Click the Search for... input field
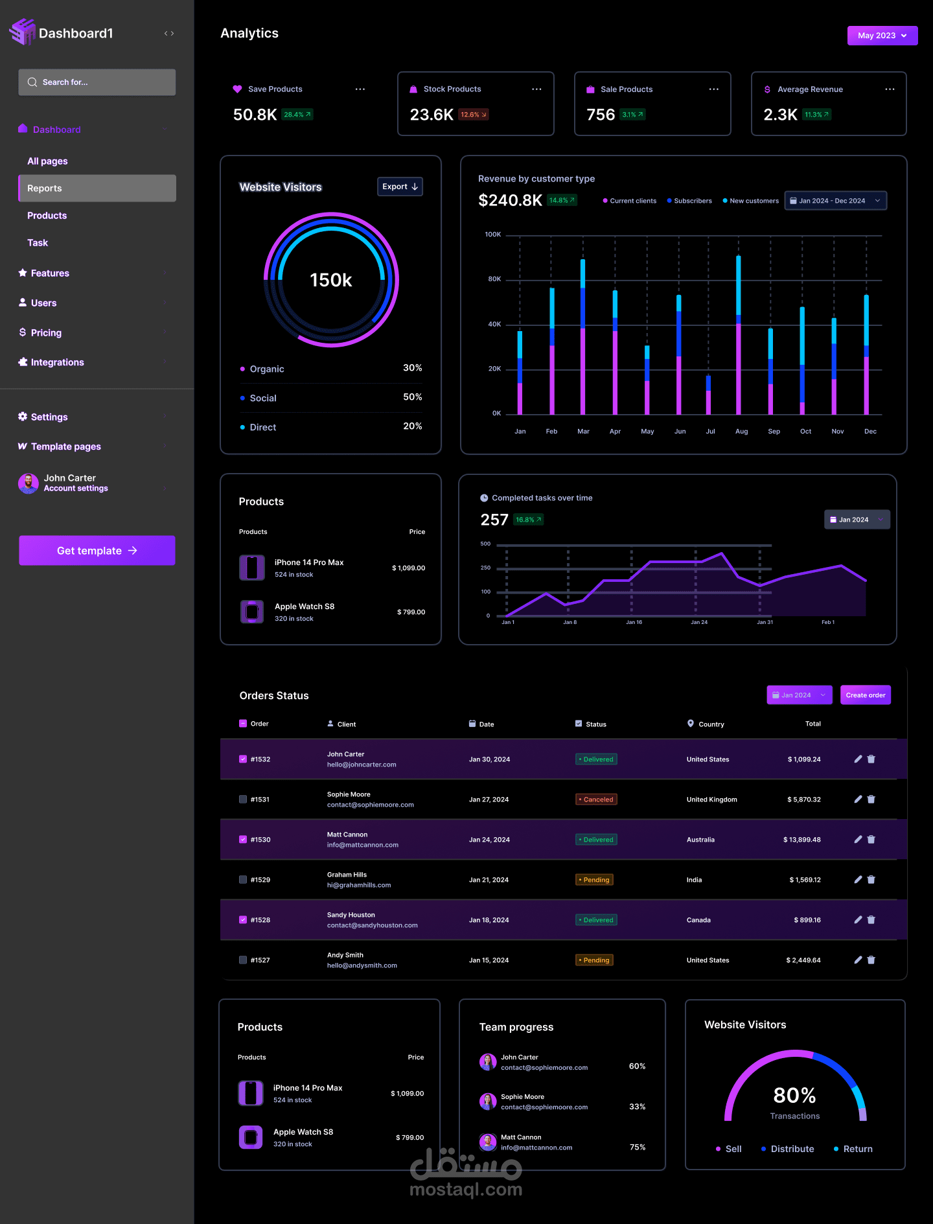Viewport: 933px width, 1224px height. [97, 82]
